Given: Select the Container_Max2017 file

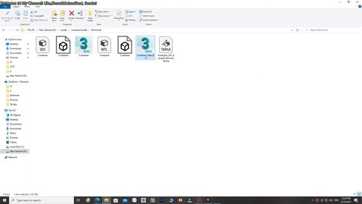Looking at the screenshot, I should pos(145,48).
